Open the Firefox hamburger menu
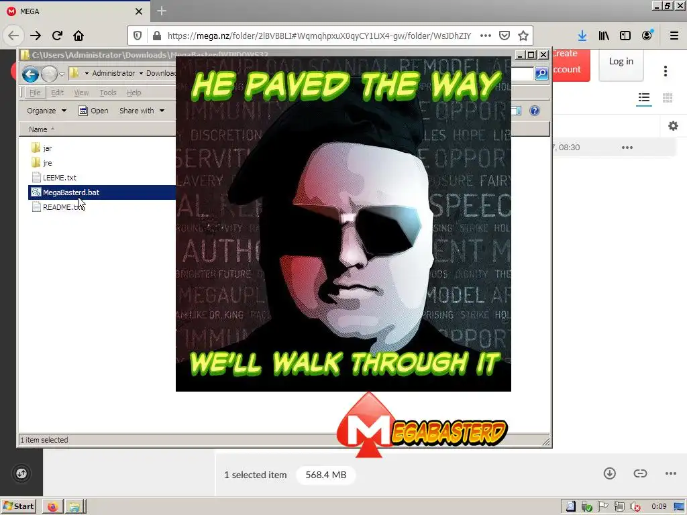The height and width of the screenshot is (515, 687). [674, 36]
